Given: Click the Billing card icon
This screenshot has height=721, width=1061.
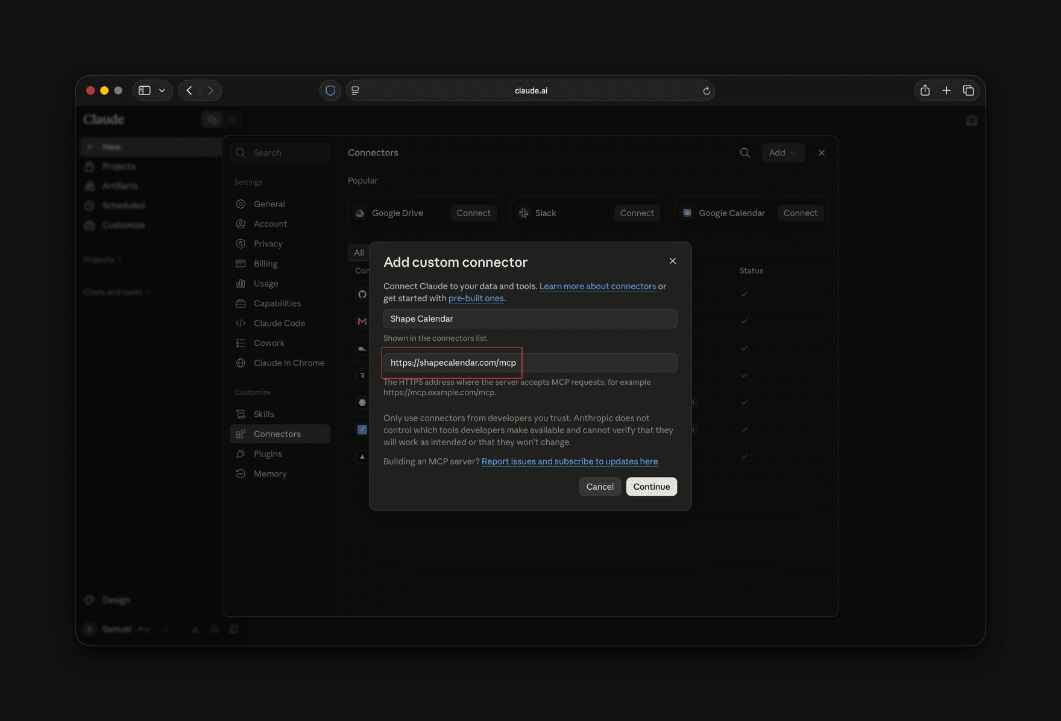Looking at the screenshot, I should point(241,264).
